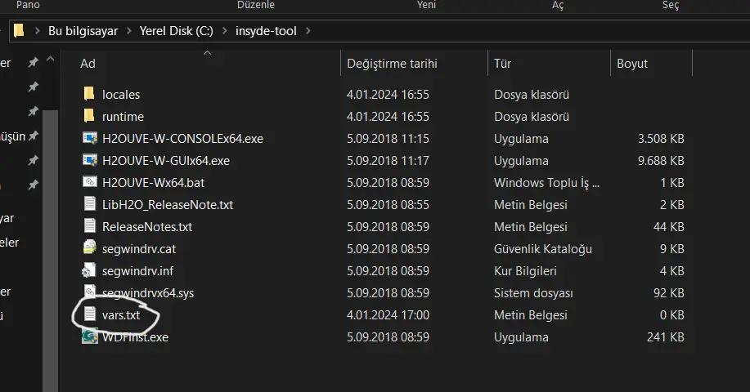
Task: Click the segwindrvx64.sys system file icon
Action: click(90, 292)
